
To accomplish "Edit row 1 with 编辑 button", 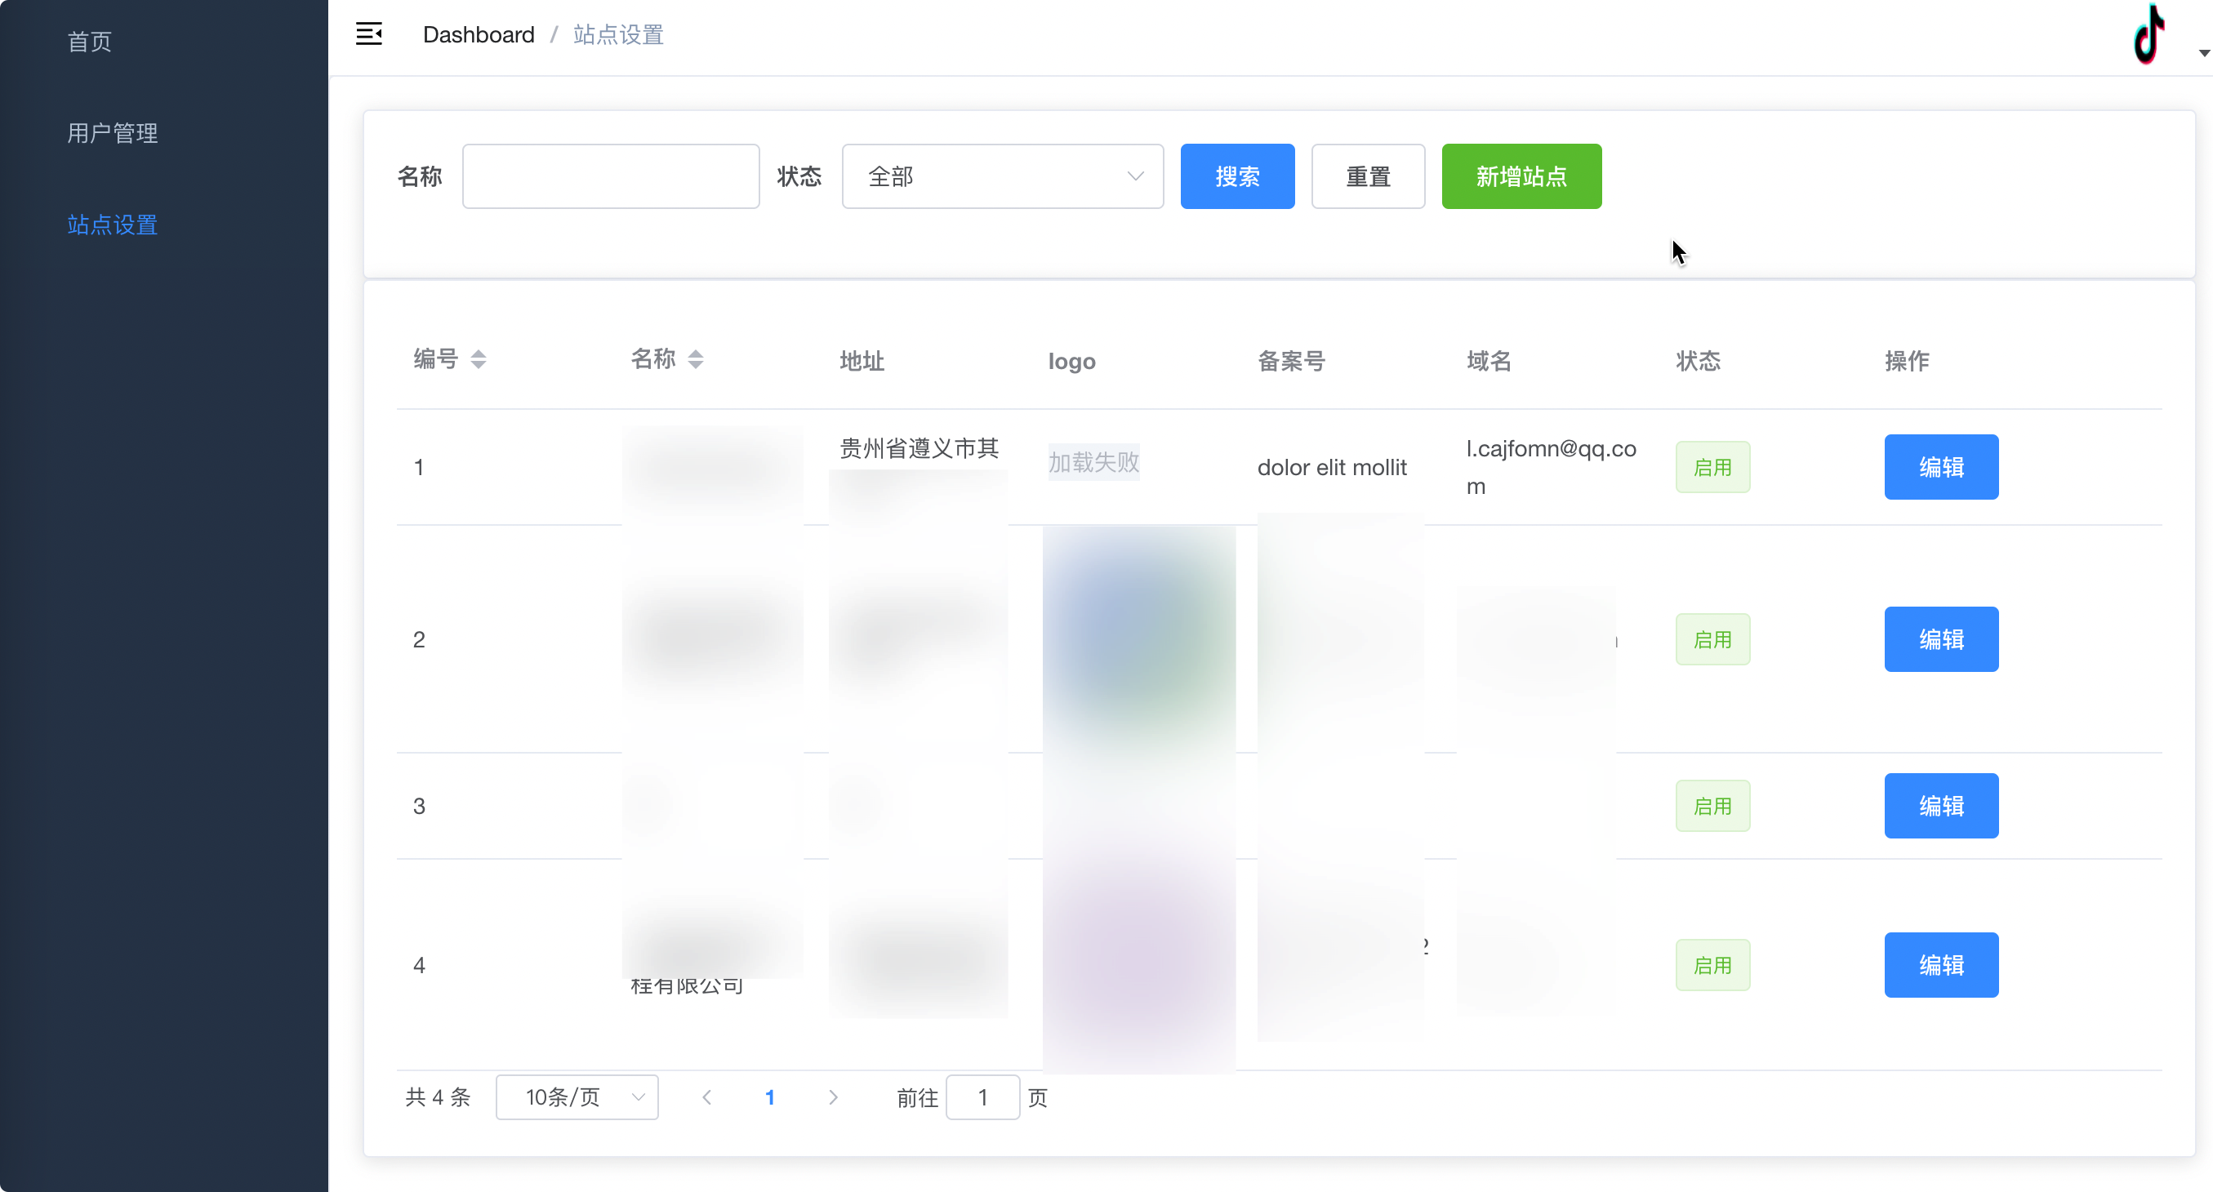I will (x=1941, y=467).
